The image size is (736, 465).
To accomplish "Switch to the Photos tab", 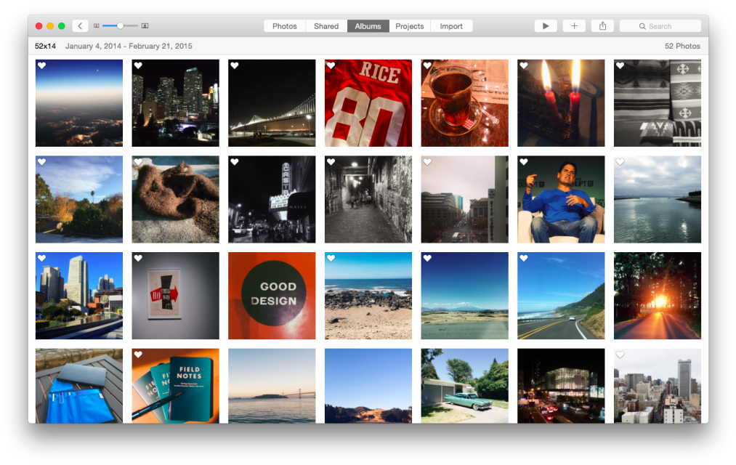I will [284, 25].
